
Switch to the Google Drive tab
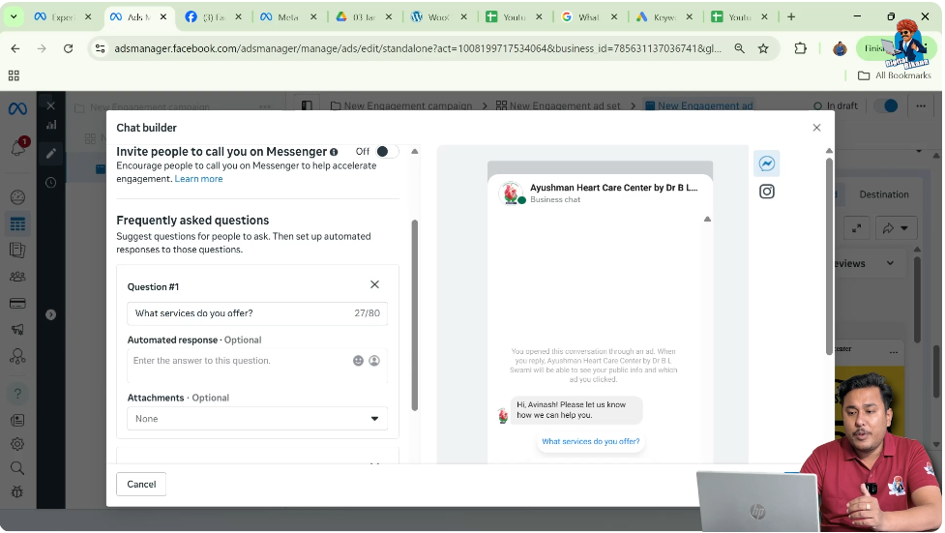[363, 16]
